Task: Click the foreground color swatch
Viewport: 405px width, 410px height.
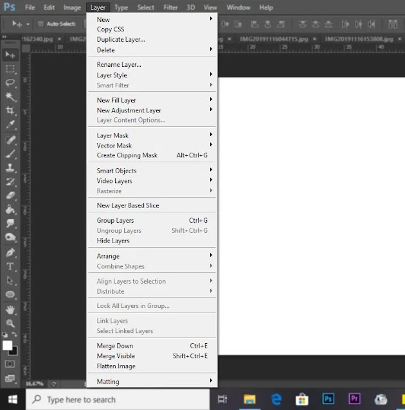Action: point(7,345)
